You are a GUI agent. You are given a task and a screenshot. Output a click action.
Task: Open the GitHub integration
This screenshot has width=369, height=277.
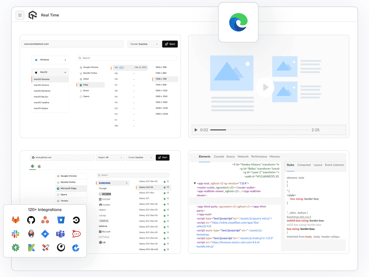tap(31, 220)
